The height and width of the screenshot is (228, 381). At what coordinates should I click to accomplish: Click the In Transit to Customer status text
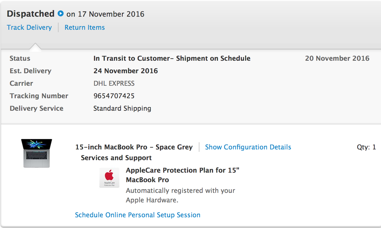coord(172,58)
